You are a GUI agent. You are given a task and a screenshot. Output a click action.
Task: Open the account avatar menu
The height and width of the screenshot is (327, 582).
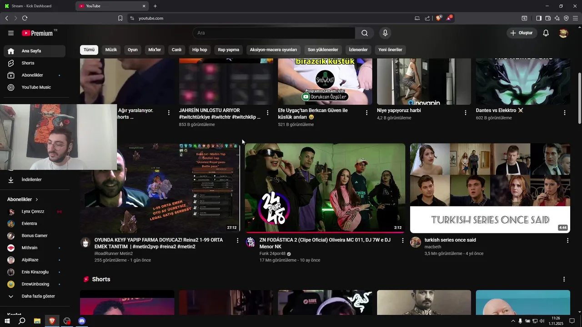point(563,33)
